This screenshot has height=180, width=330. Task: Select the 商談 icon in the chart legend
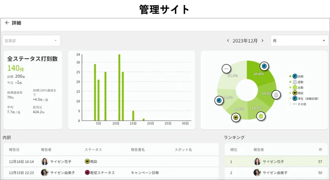pos(295,93)
